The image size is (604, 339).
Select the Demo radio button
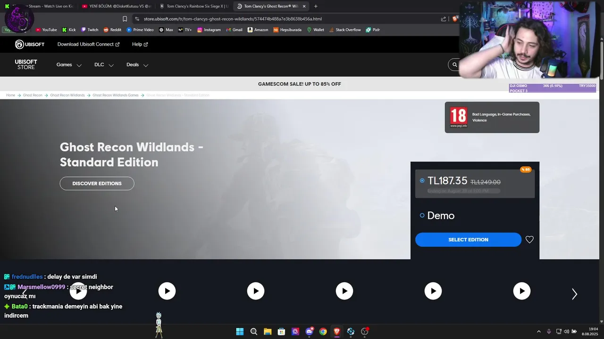click(x=422, y=216)
